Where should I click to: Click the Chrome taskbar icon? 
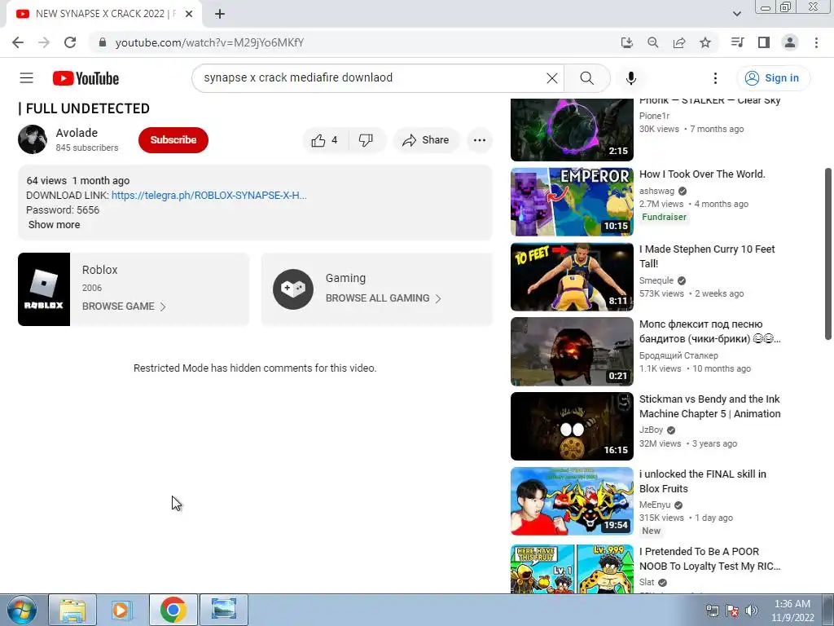click(173, 610)
